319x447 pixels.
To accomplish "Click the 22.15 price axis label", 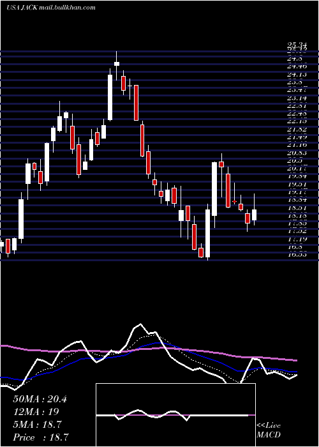I will [x=297, y=121].
